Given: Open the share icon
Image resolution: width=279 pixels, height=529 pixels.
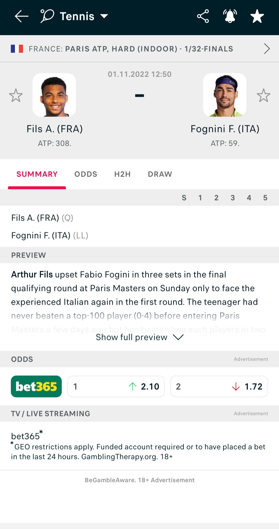Looking at the screenshot, I should click(203, 16).
